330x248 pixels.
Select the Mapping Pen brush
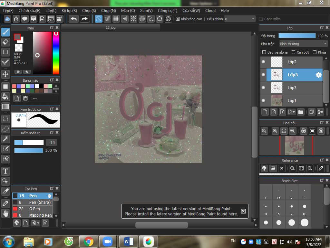[33, 215]
